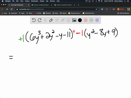This screenshot has width=131, height=98.
Task: Switch pen color to green
Action: click(x=91, y=20)
